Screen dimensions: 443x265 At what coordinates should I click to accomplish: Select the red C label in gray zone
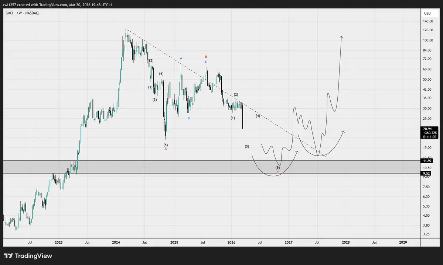(x=277, y=172)
